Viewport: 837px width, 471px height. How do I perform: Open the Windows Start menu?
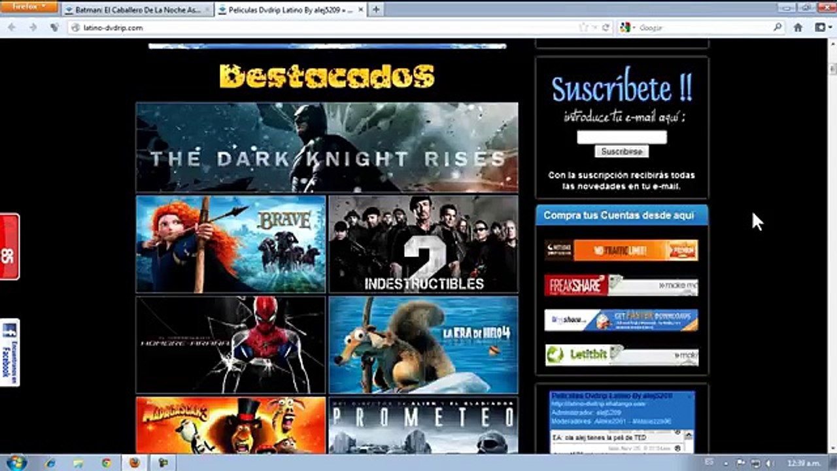click(16, 462)
